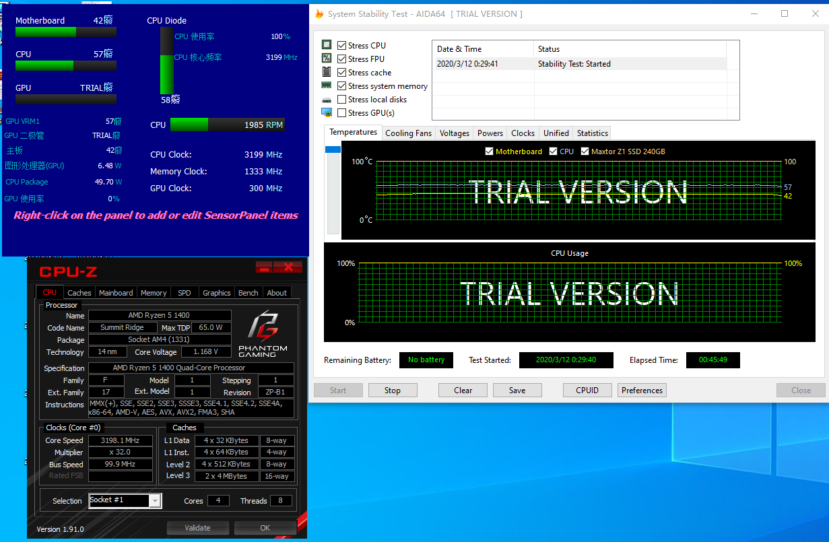Click the Name field 'AMD Ryzen 5 1400'
The width and height of the screenshot is (829, 542).
160,316
